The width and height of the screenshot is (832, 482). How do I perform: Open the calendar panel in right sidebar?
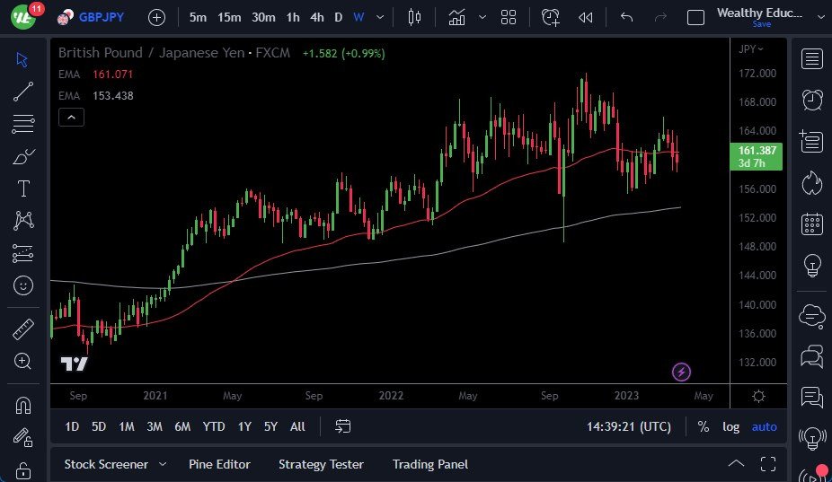[x=812, y=223]
